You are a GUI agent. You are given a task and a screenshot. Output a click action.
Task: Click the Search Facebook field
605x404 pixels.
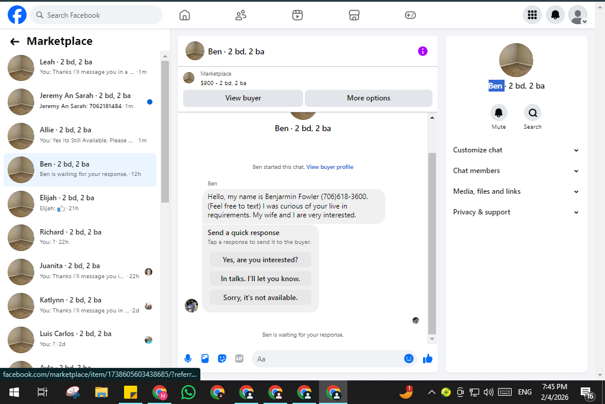pyautogui.click(x=96, y=15)
